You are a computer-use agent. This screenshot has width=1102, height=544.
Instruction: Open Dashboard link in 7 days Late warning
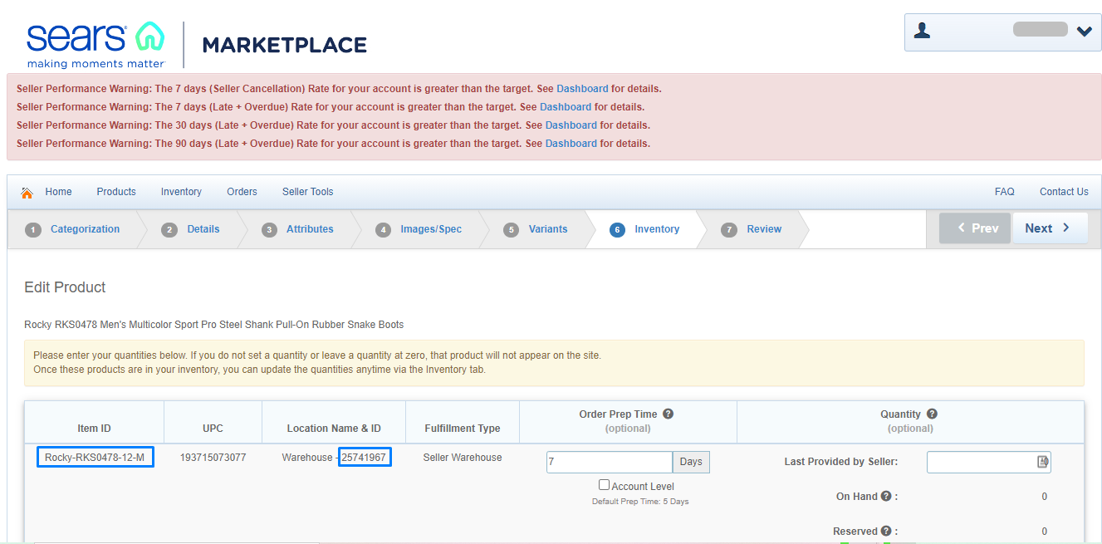click(566, 107)
